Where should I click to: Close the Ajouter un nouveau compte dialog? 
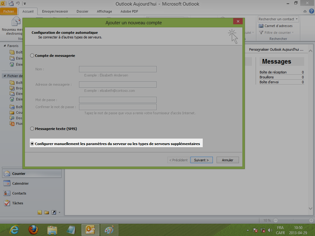(x=238, y=21)
